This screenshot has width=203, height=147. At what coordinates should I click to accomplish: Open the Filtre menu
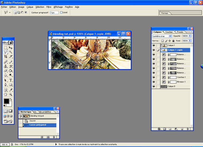49,7
